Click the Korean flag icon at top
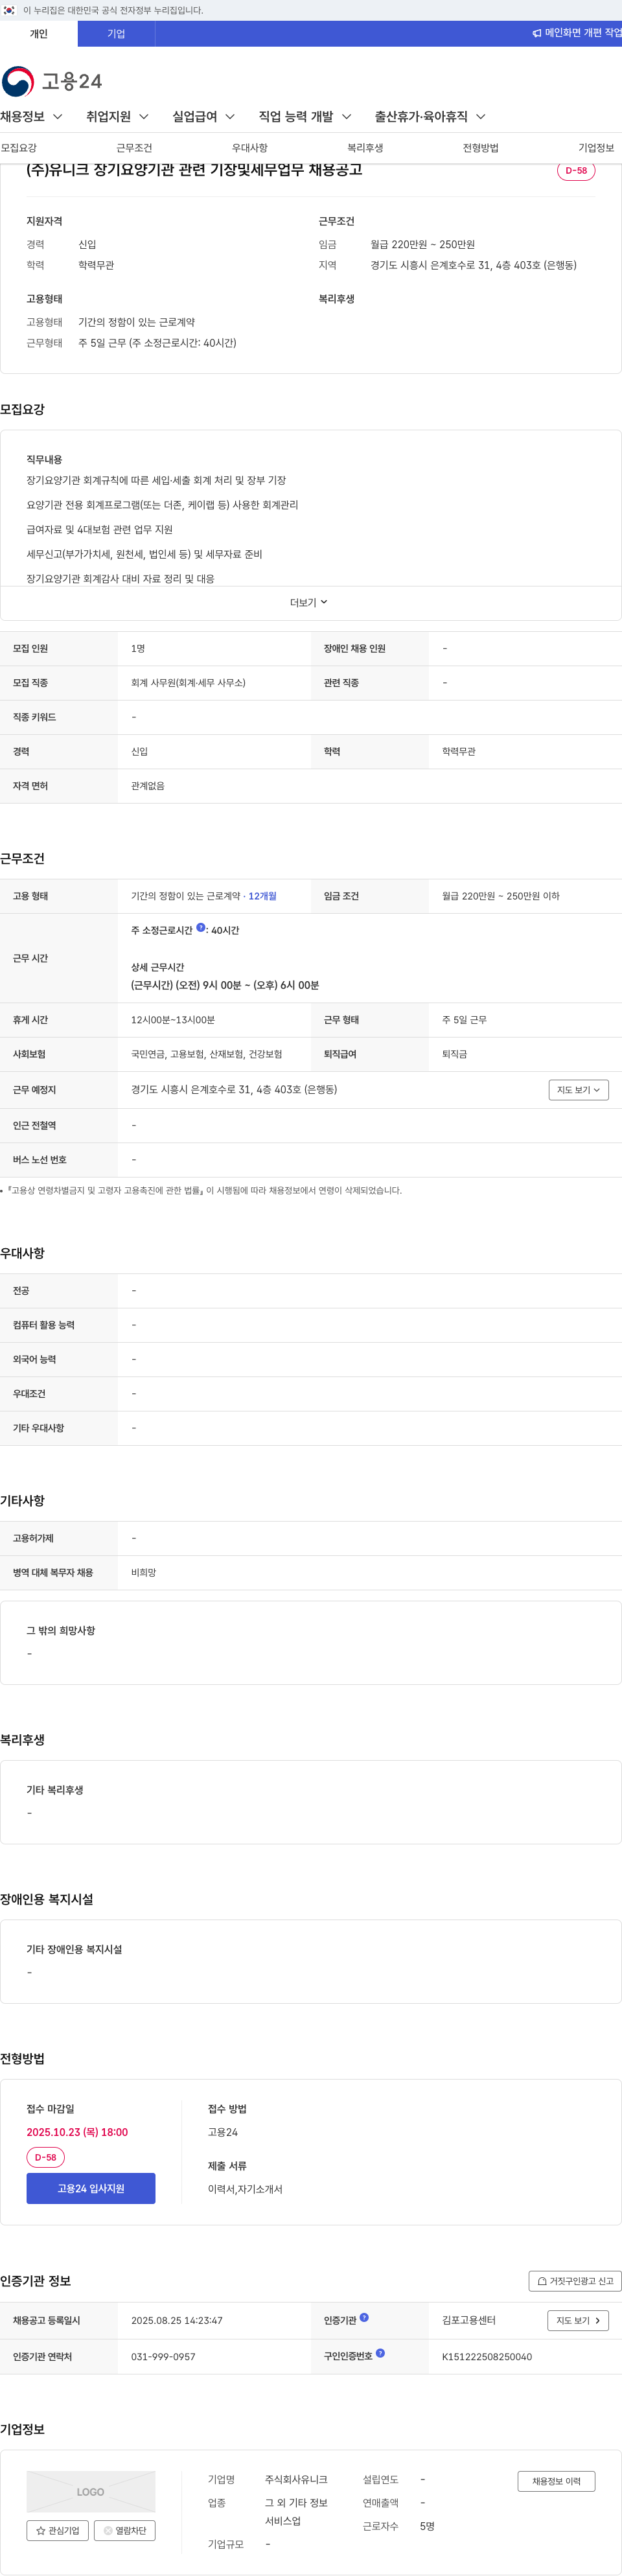This screenshot has width=622, height=2576. pyautogui.click(x=9, y=10)
